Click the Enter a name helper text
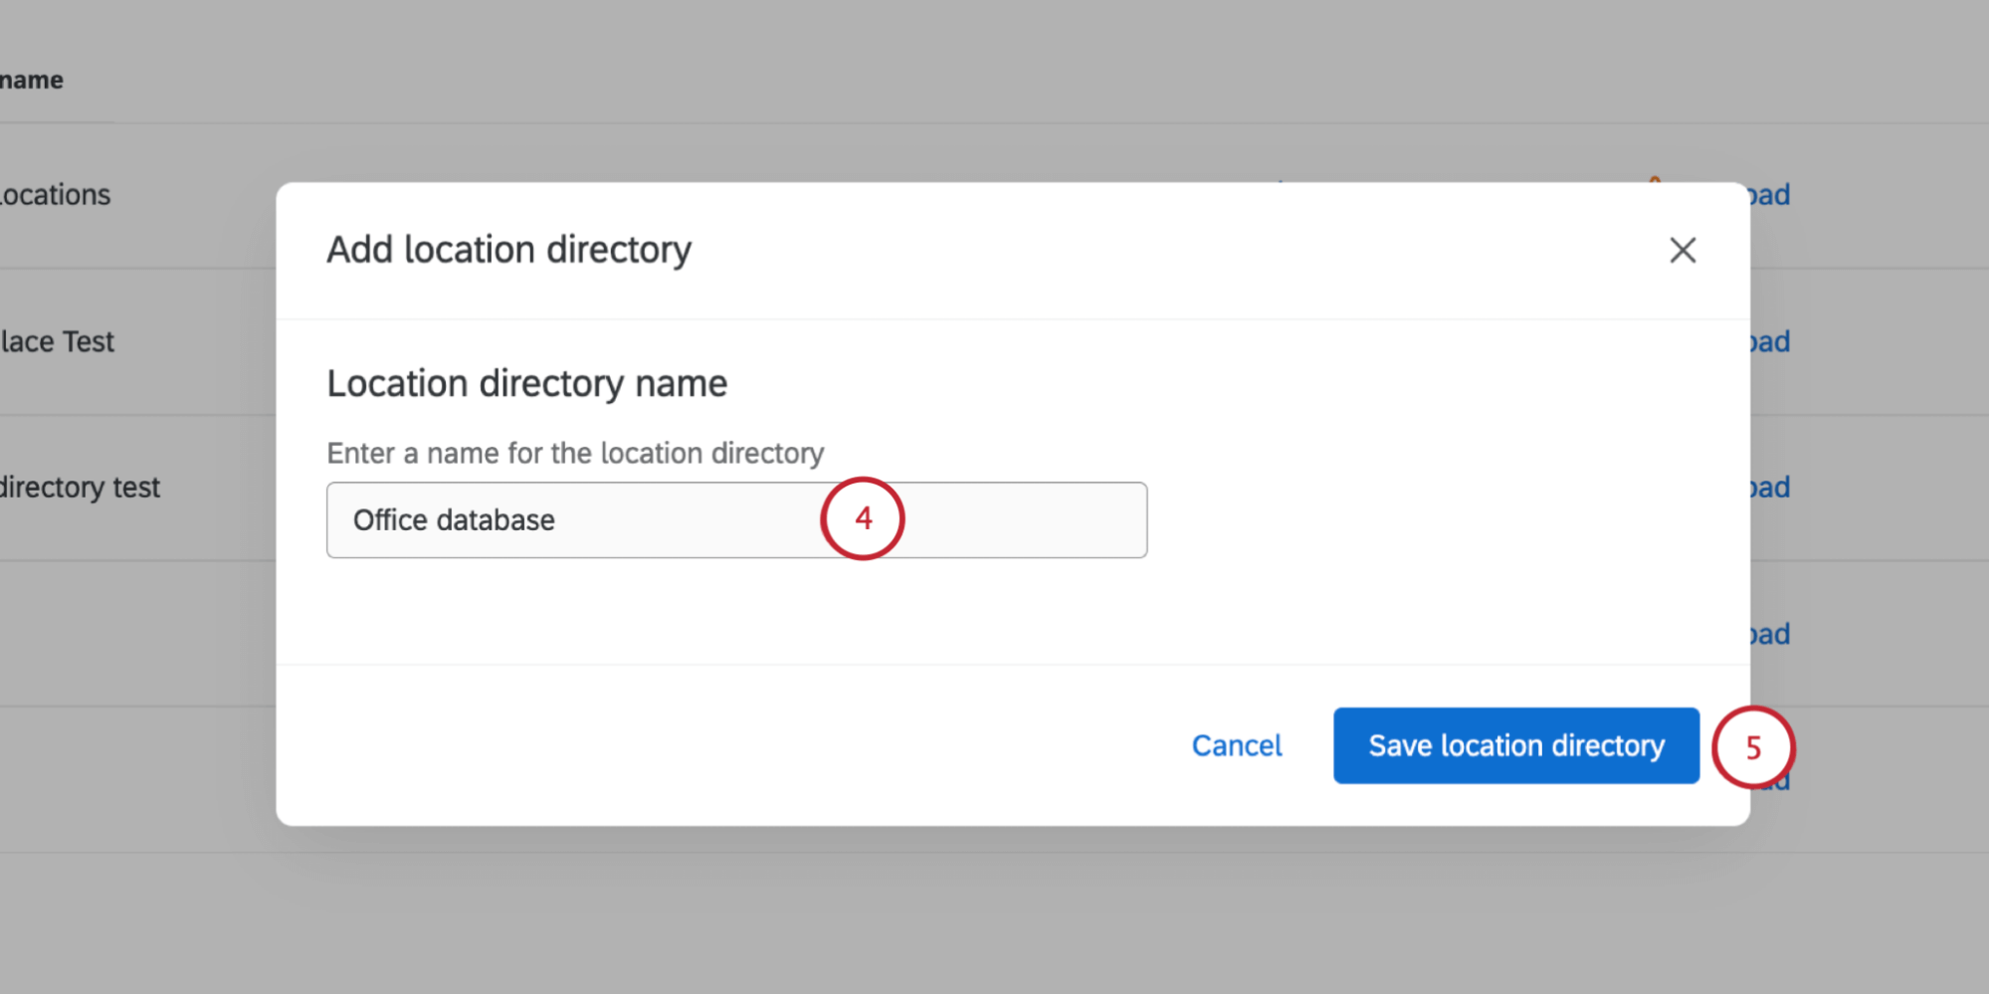This screenshot has height=995, width=1989. point(575,453)
